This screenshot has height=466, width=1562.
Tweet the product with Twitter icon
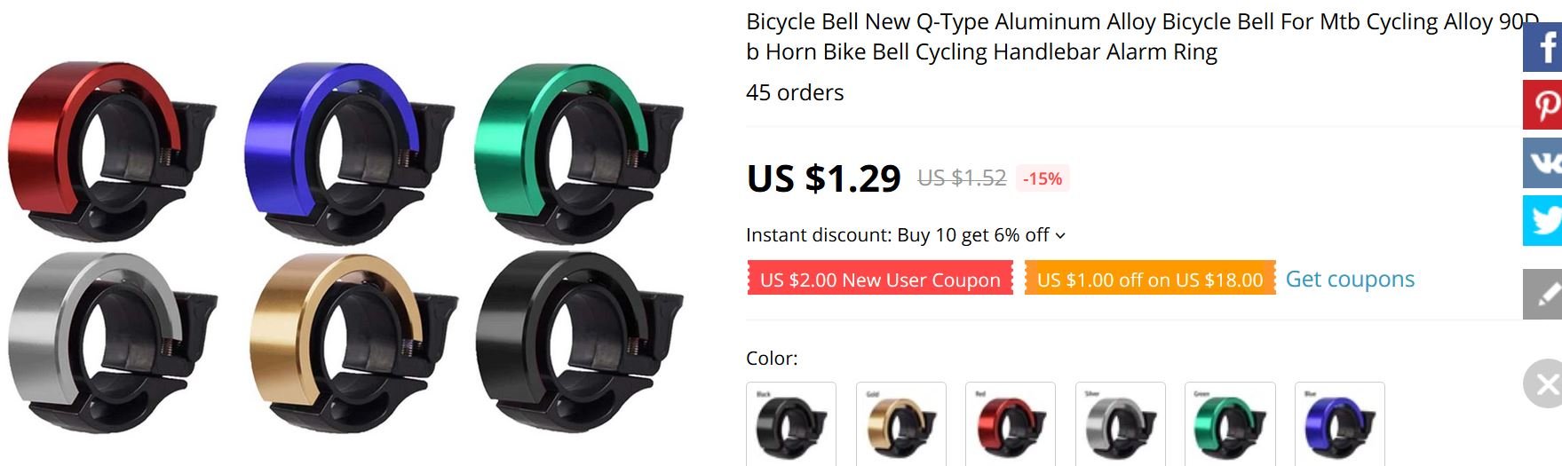click(1542, 220)
